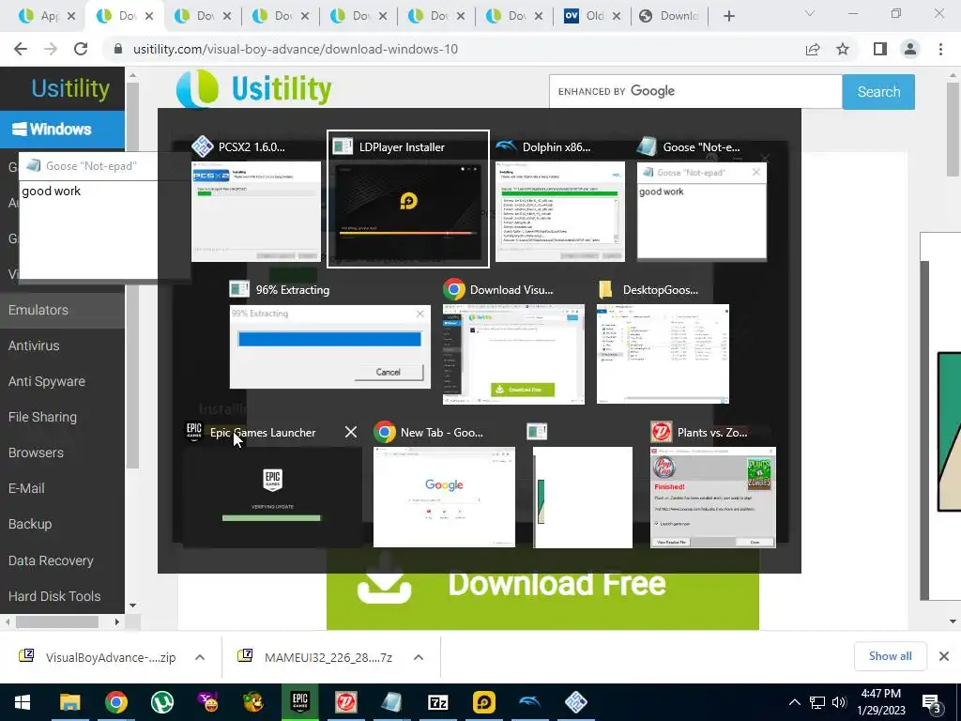Open PCSX2 taskbar icon
This screenshot has height=721, width=961.
tap(575, 702)
